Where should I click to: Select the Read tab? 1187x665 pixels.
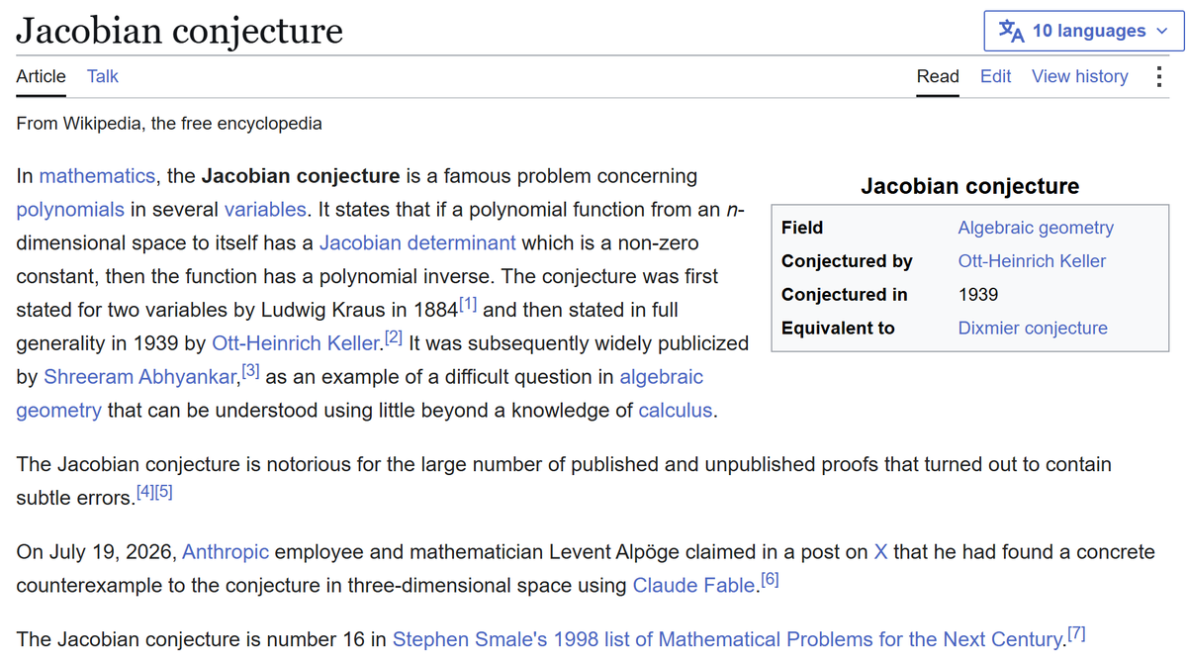[938, 76]
